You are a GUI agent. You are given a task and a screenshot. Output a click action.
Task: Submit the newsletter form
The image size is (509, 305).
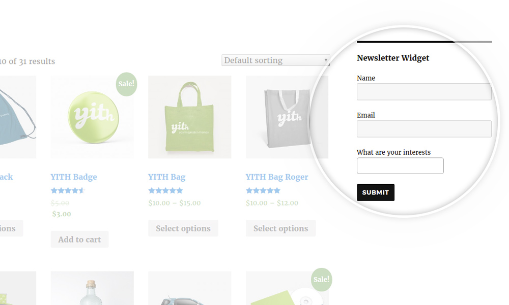click(376, 192)
